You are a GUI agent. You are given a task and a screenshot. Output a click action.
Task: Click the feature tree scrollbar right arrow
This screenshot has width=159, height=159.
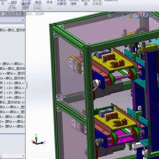pos(23,156)
